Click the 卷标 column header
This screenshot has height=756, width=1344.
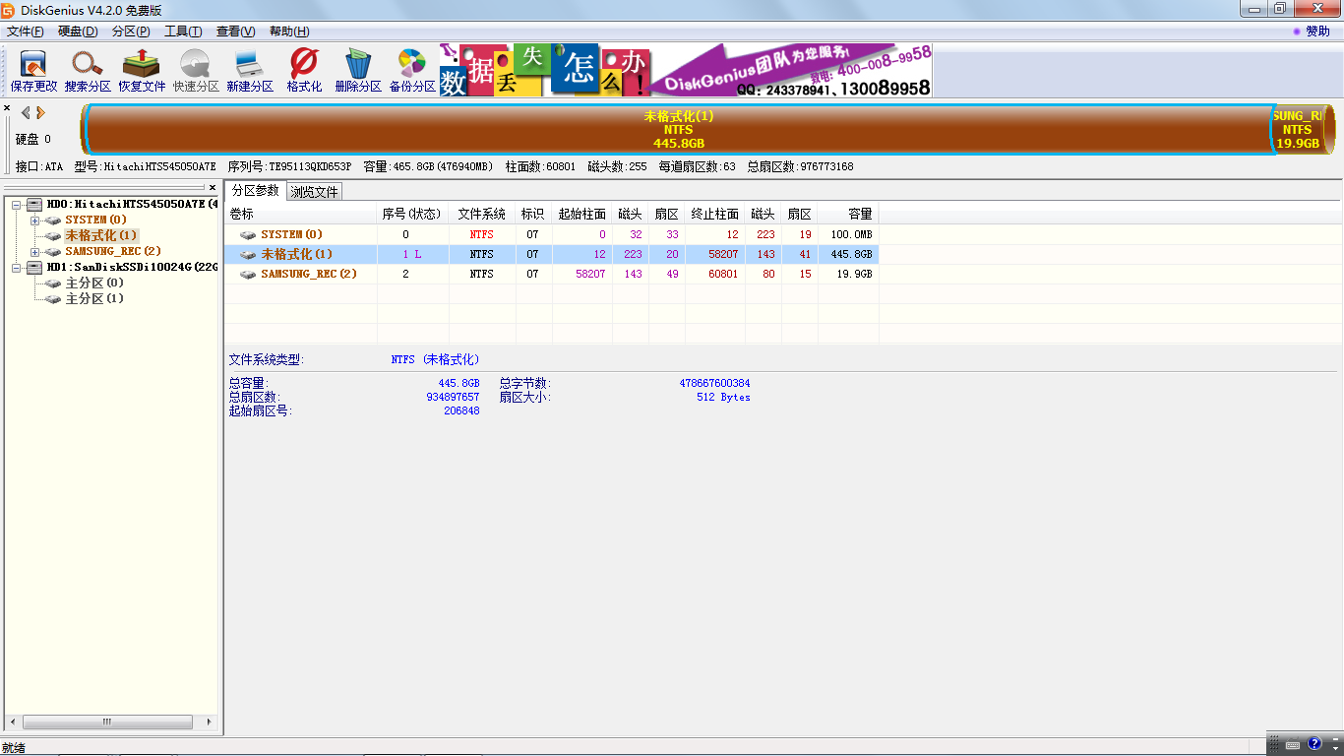click(x=301, y=214)
